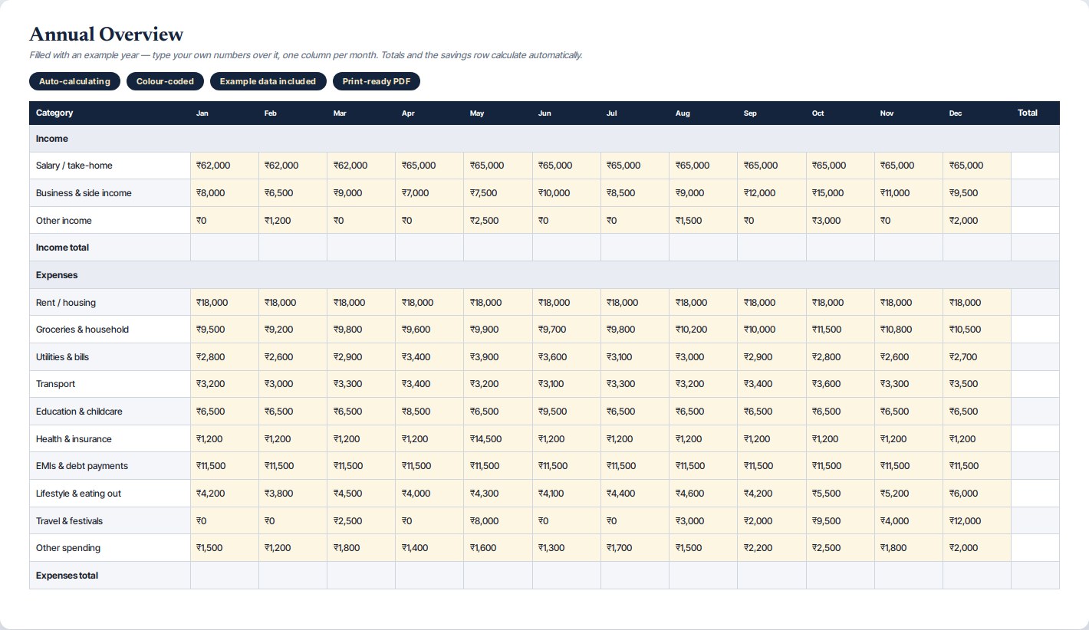Edit Salary / take-home Apr cell ₹65,000
This screenshot has height=630, width=1089.
coord(429,166)
